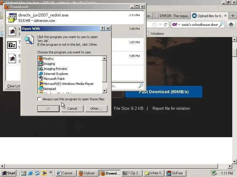Expand quick launch chevron

click(50, 172)
